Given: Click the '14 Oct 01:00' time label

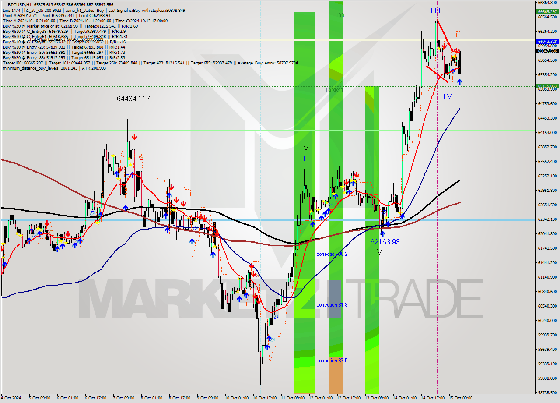Looking at the screenshot, I should [404, 398].
